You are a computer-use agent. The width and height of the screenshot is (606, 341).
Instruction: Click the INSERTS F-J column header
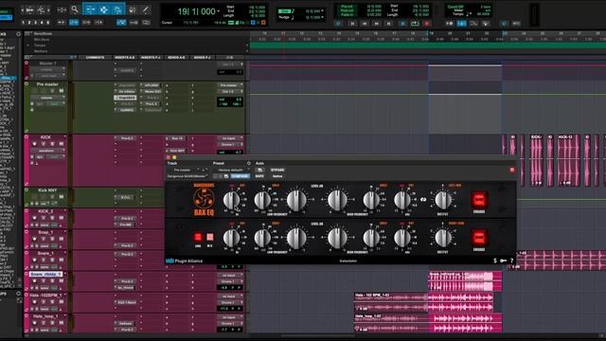click(x=151, y=57)
